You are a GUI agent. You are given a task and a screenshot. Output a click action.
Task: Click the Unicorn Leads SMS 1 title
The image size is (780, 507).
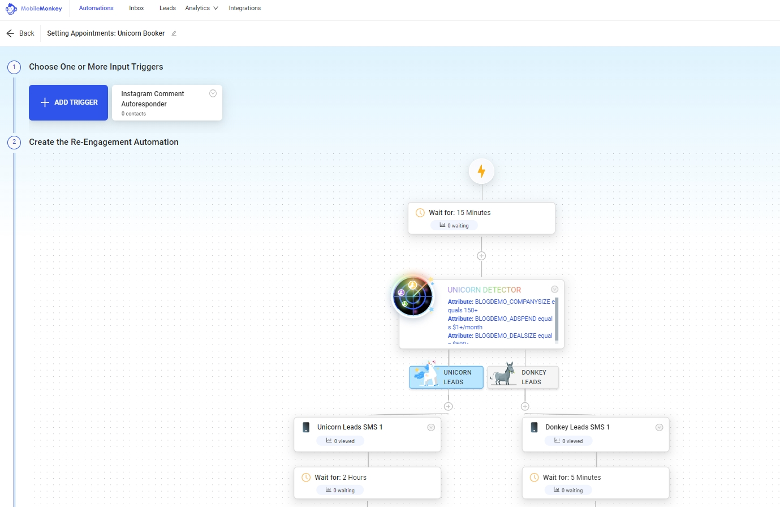[350, 427]
